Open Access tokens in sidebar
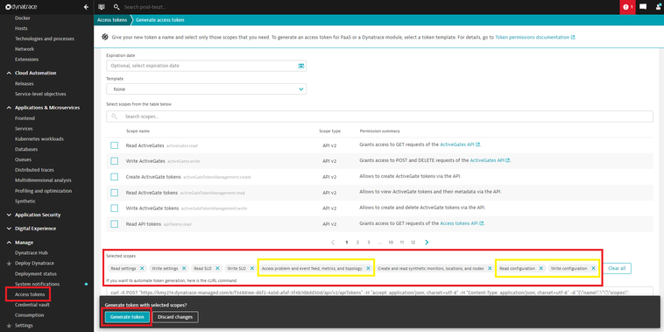The width and height of the screenshot is (664, 332). [29, 294]
